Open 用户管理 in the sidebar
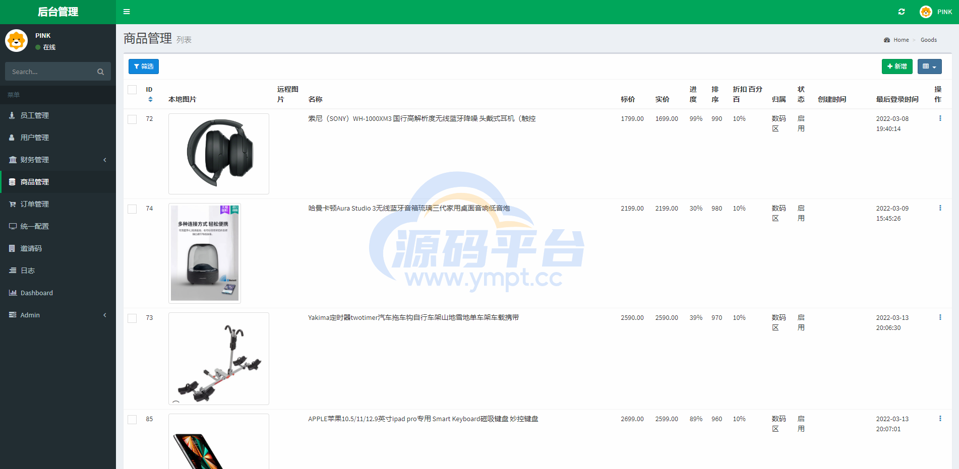The width and height of the screenshot is (959, 469). [x=58, y=138]
